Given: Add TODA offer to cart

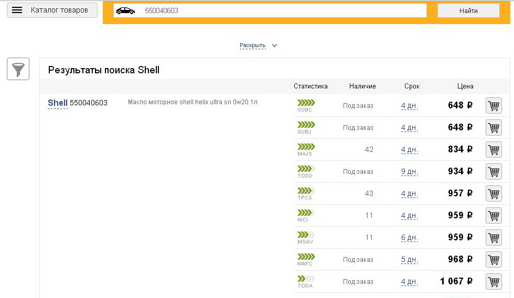Looking at the screenshot, I should click(494, 281).
